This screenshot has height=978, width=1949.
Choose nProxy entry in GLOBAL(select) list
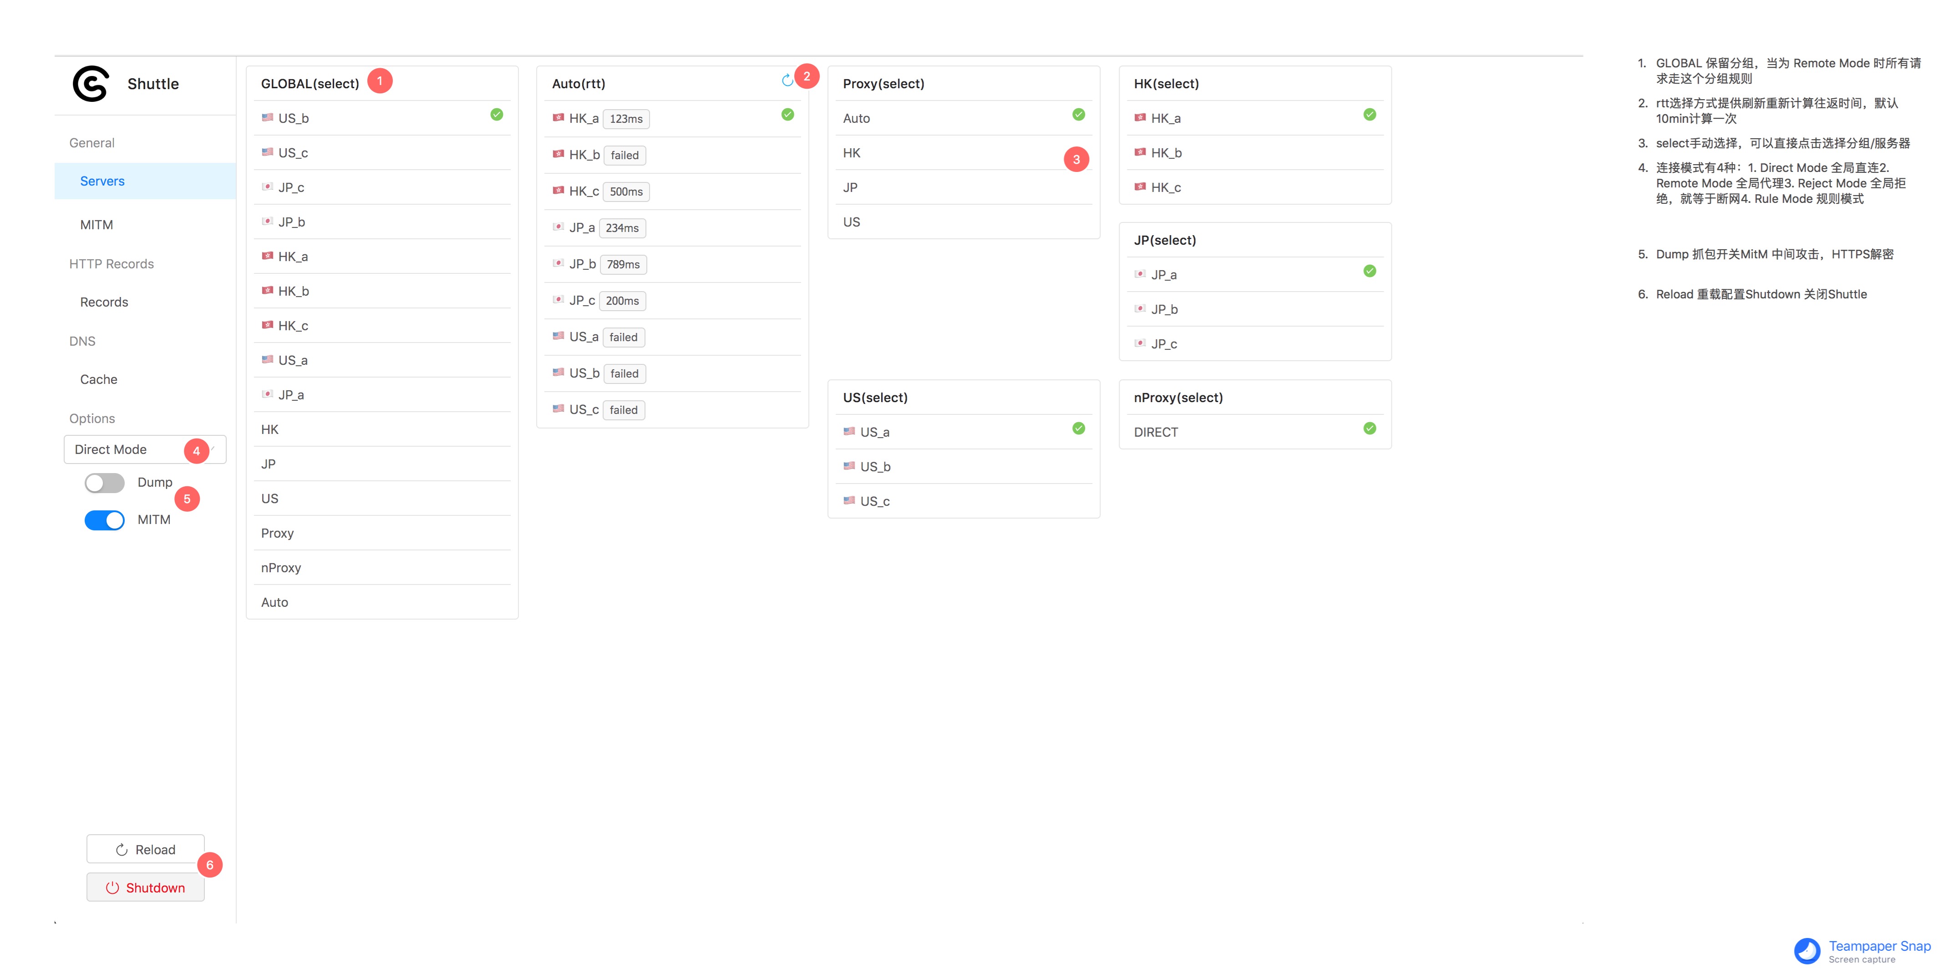pyautogui.click(x=281, y=568)
